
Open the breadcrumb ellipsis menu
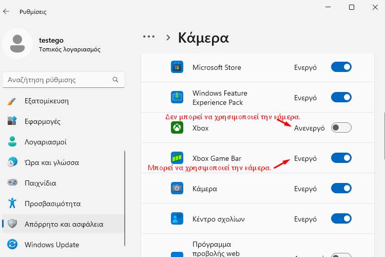[149, 37]
